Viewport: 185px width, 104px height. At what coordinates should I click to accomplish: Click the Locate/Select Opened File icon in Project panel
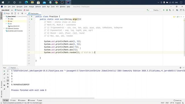[12, 14]
